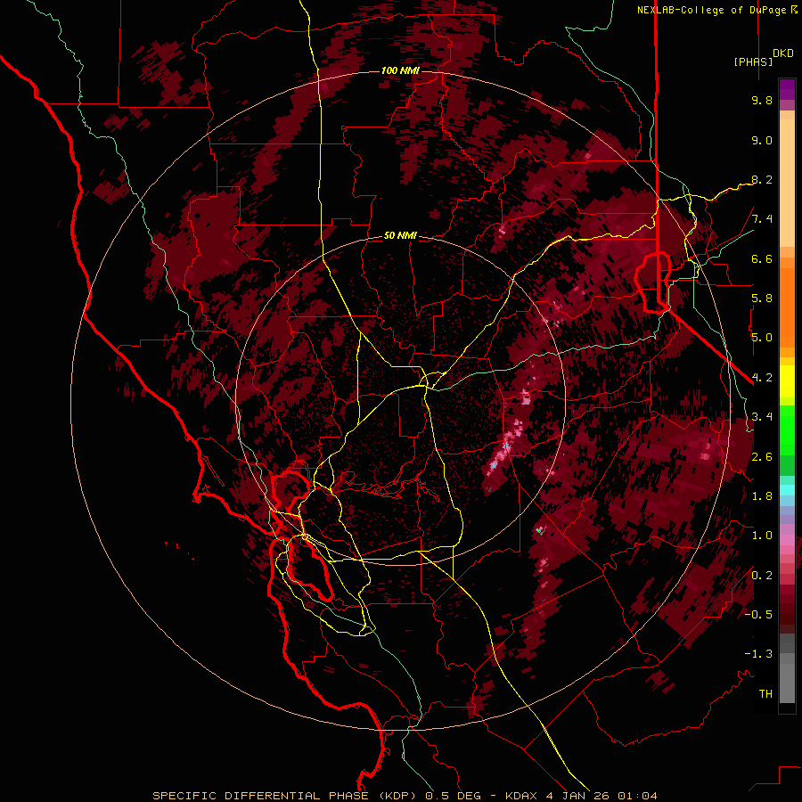Click the 8.2 value on color scale
802x802 pixels.
click(x=762, y=179)
